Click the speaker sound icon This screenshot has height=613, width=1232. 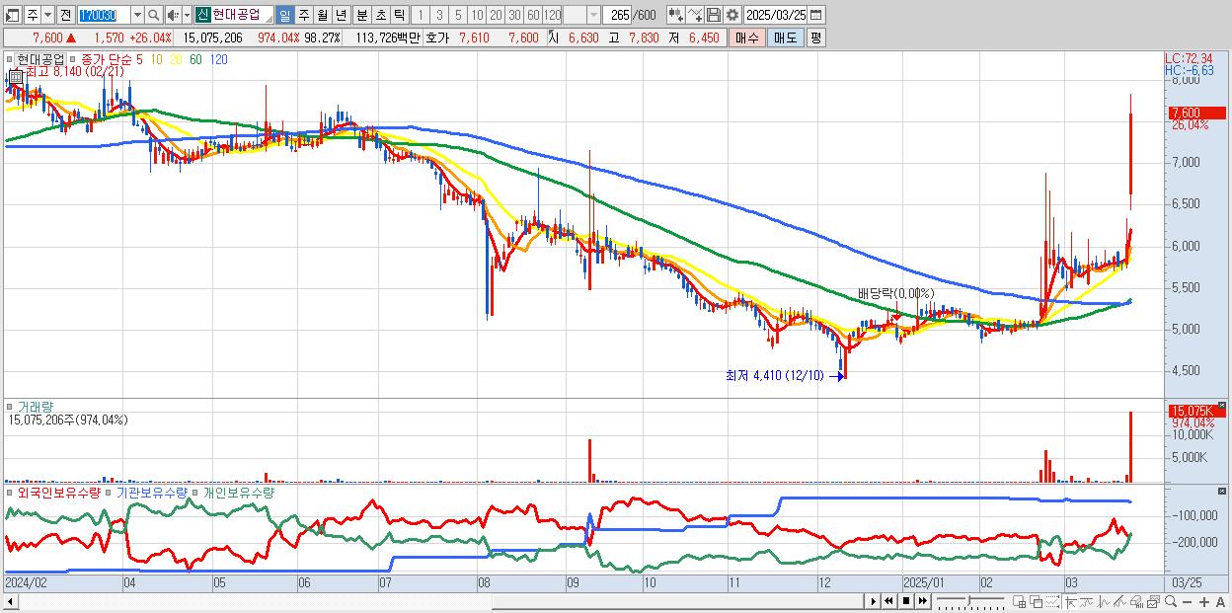[x=173, y=15]
